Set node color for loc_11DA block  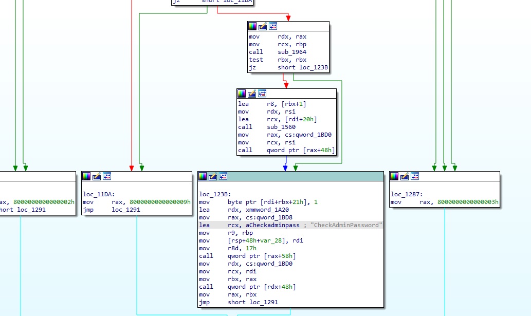[86, 176]
